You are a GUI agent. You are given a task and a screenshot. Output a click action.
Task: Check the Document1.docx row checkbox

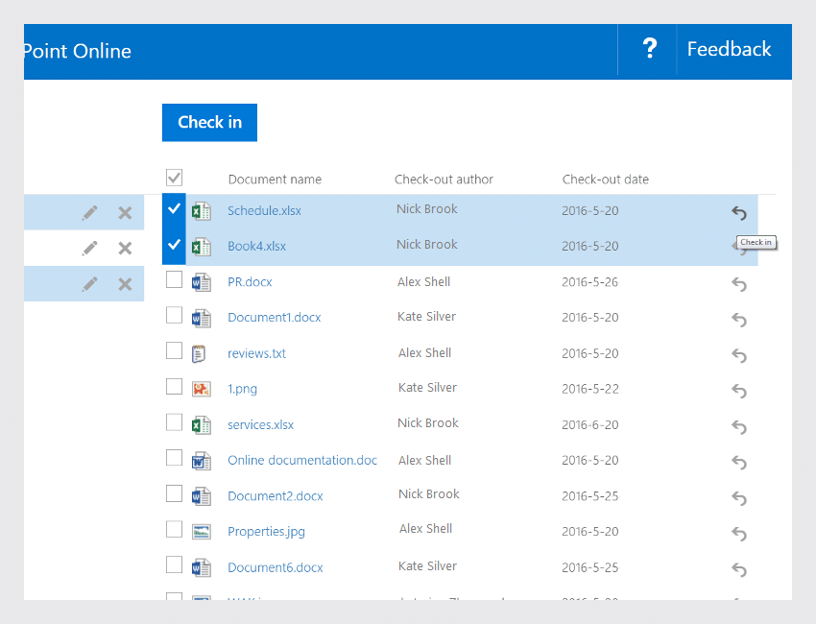point(175,315)
